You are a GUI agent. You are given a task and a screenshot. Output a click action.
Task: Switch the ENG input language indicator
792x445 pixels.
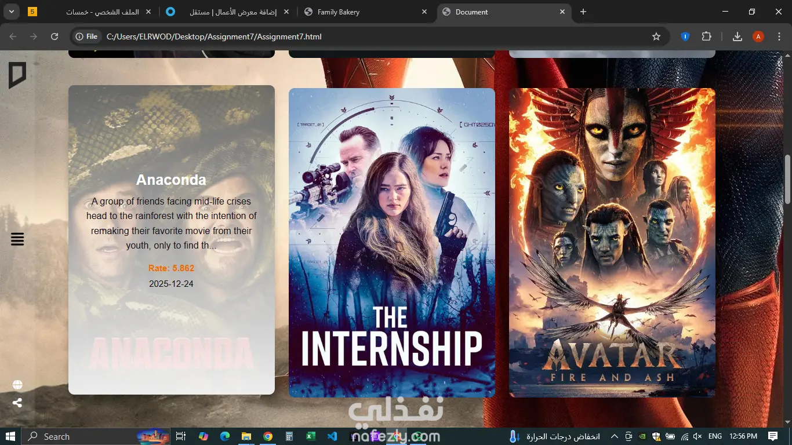[x=715, y=436]
